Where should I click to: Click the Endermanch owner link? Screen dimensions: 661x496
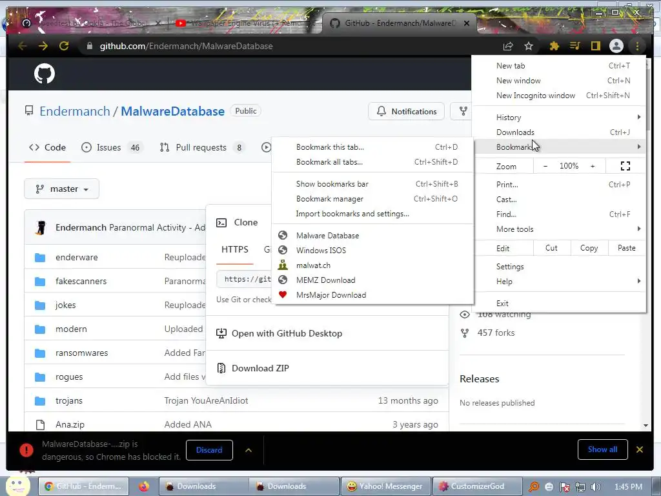point(75,111)
